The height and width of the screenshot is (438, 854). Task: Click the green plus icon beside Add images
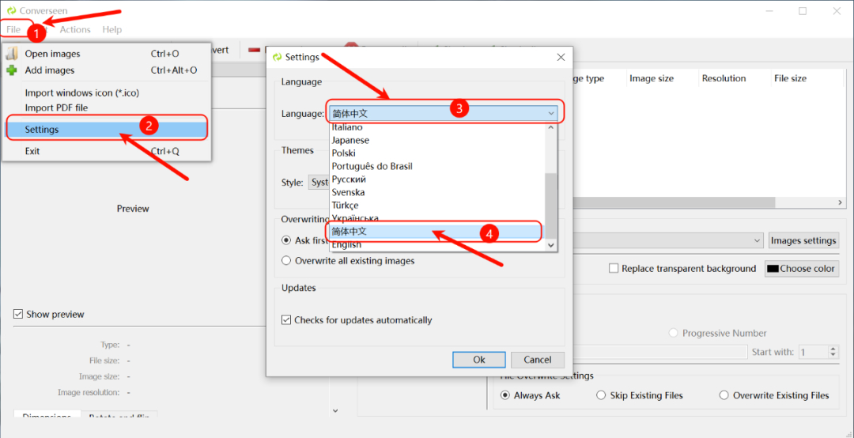[x=11, y=70]
